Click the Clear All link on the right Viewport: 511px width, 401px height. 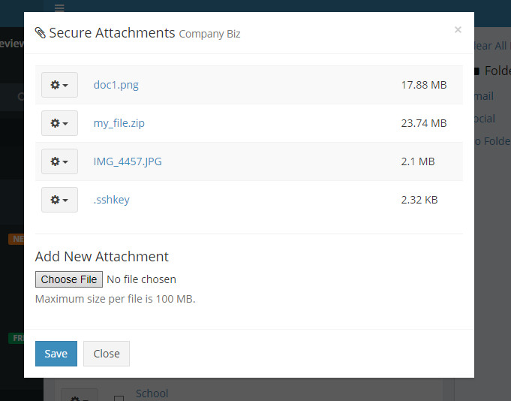491,46
